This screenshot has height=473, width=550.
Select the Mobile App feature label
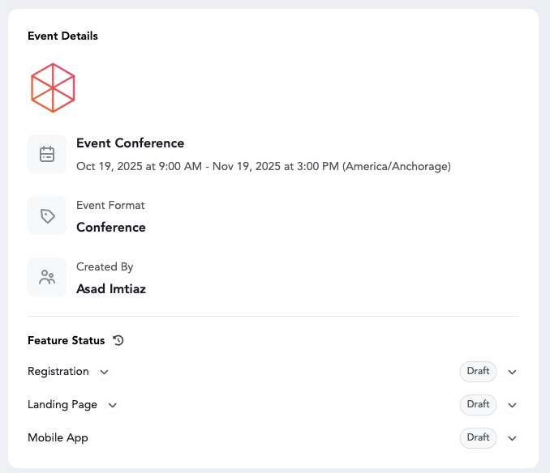pos(58,437)
